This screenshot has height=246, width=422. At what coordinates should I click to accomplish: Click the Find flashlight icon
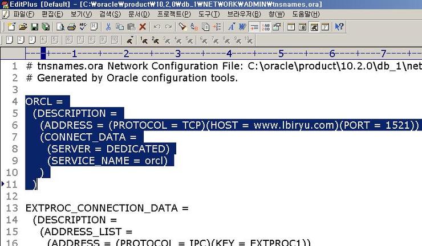tap(182, 27)
